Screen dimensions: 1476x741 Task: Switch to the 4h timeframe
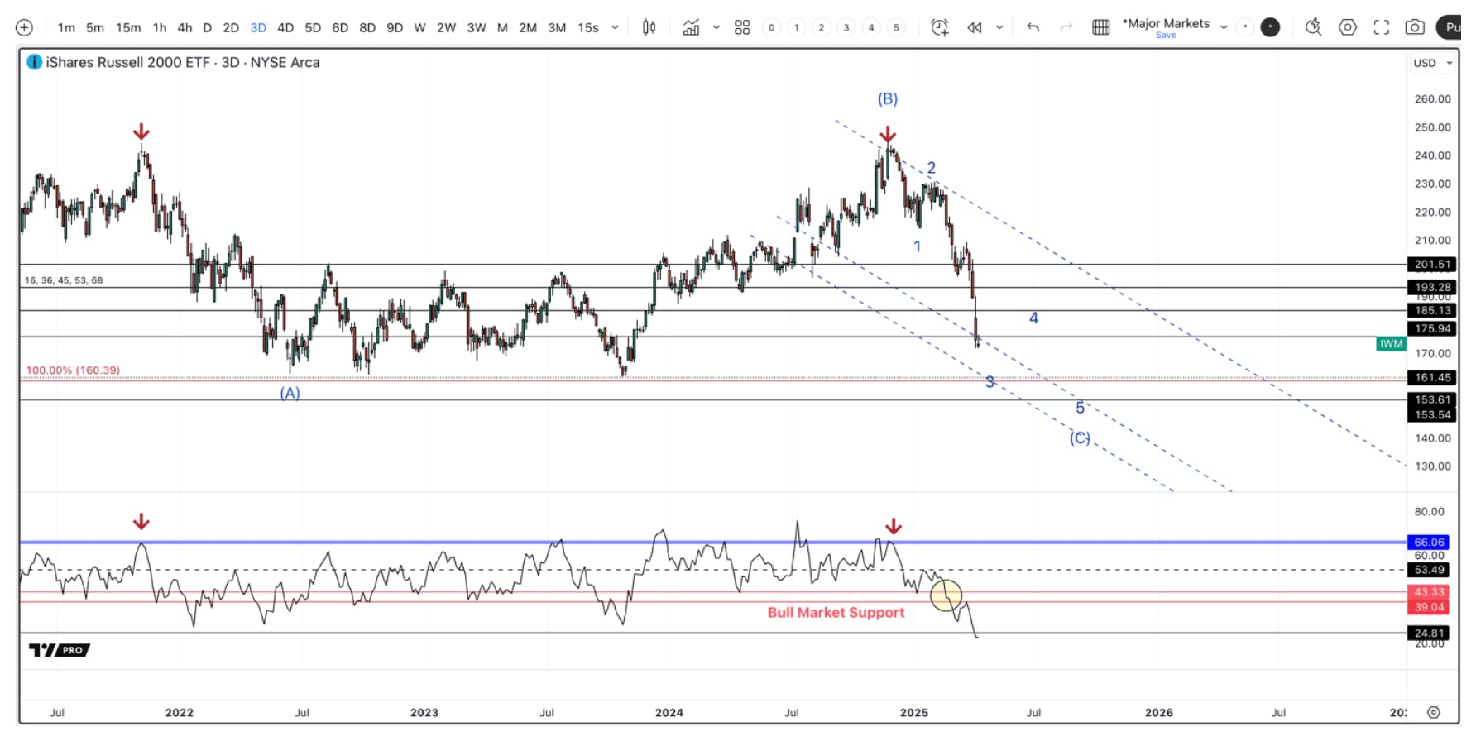184,27
